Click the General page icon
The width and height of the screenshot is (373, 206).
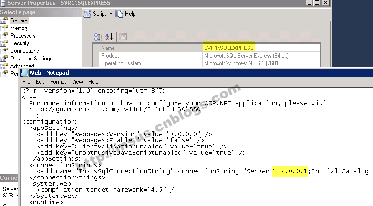[4, 20]
